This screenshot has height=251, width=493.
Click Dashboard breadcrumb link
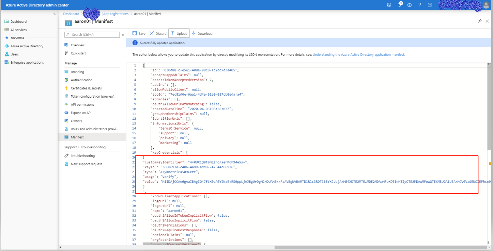click(71, 14)
